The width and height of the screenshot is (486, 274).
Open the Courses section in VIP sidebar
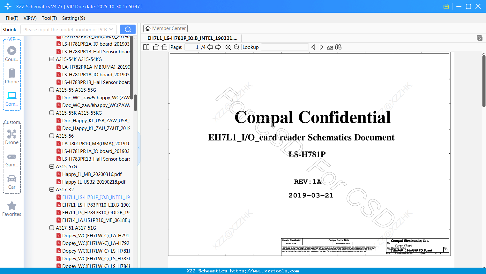click(12, 54)
